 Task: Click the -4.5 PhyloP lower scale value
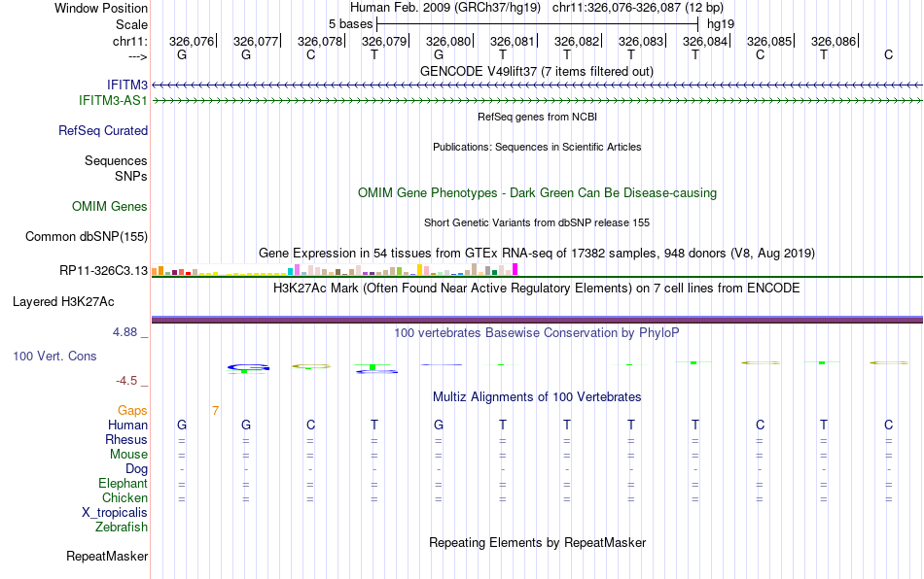point(126,381)
